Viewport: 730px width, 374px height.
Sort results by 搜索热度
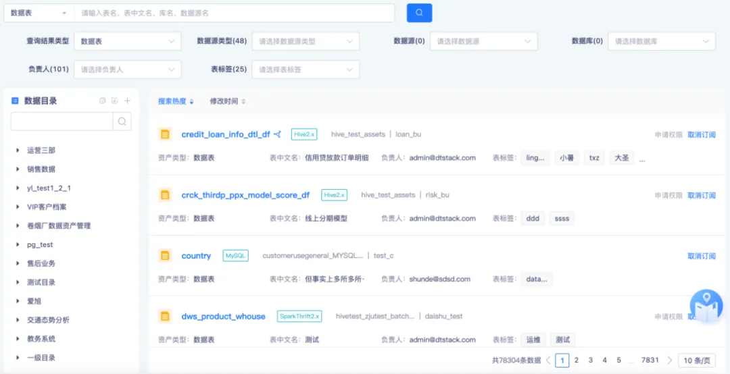[x=176, y=101]
